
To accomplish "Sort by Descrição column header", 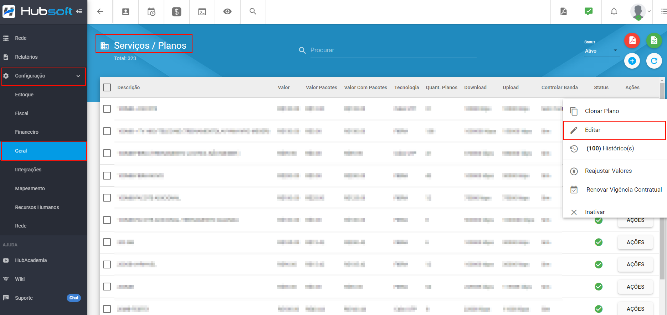I will click(128, 87).
